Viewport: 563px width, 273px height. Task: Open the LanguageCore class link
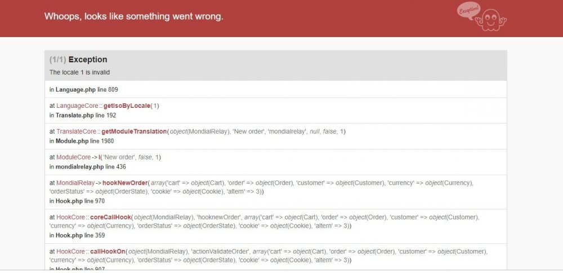point(77,106)
